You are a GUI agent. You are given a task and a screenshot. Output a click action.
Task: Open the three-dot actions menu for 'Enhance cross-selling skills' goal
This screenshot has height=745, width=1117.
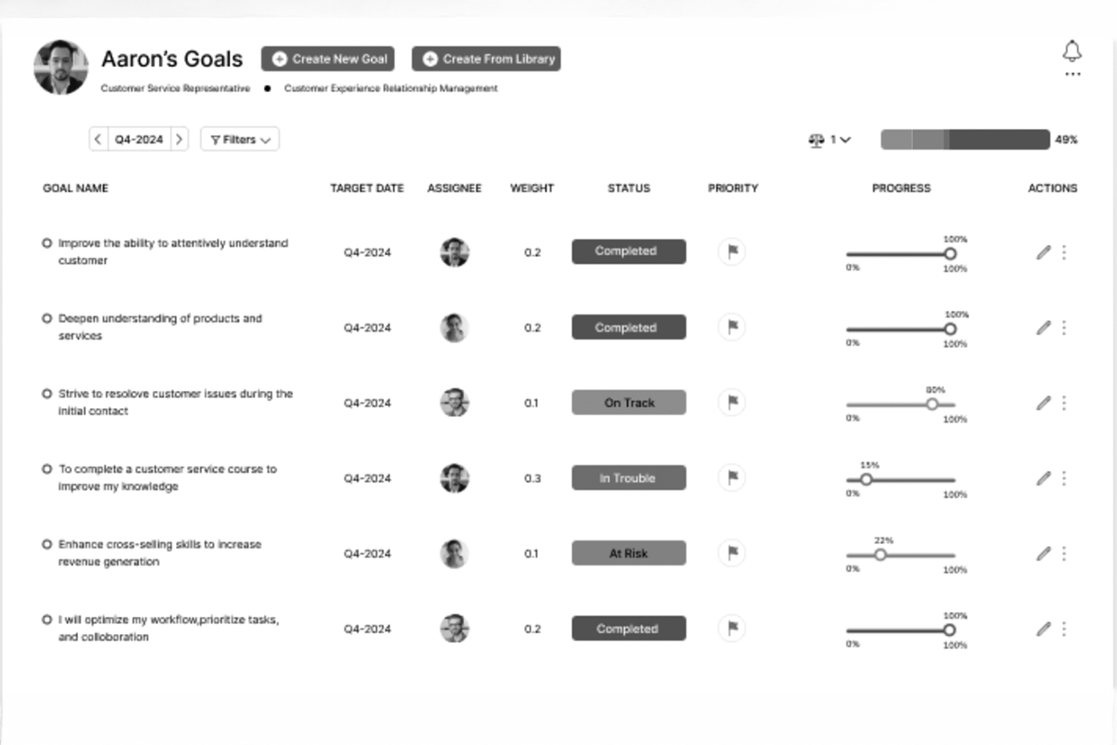click(x=1064, y=553)
